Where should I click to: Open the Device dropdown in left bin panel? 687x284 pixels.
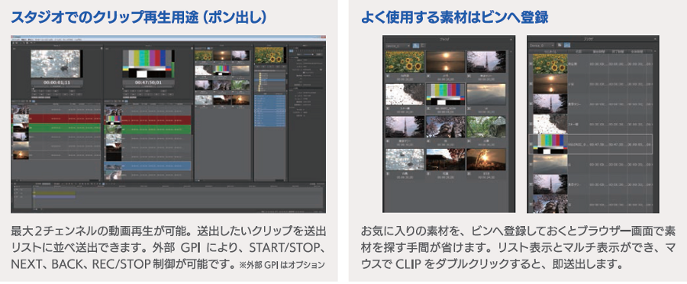click(398, 45)
